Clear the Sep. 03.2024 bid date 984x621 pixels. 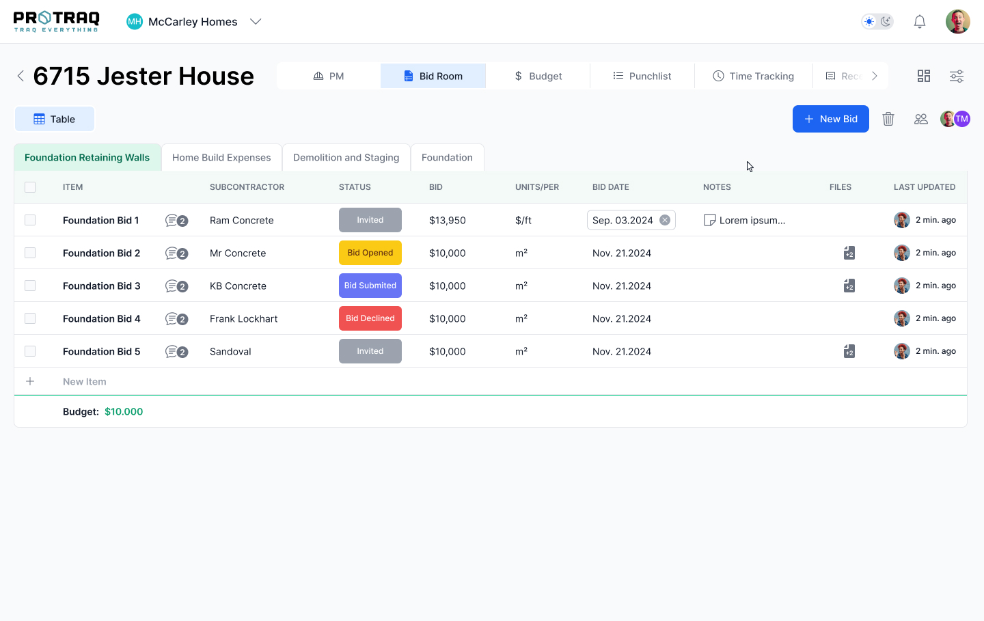tap(665, 220)
